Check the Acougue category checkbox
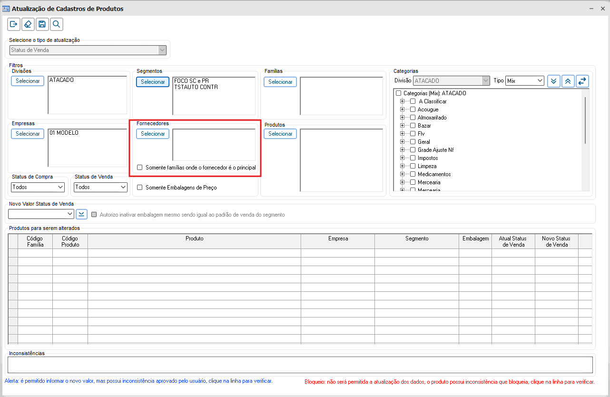 click(413, 109)
